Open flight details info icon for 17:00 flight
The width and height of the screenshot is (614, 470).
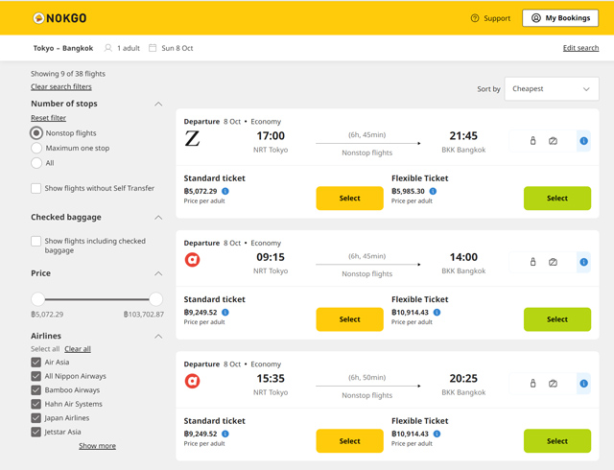pyautogui.click(x=583, y=141)
